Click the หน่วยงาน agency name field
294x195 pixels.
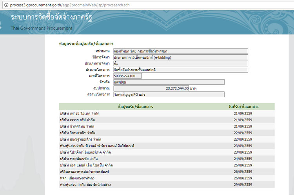pyautogui.click(x=180, y=51)
